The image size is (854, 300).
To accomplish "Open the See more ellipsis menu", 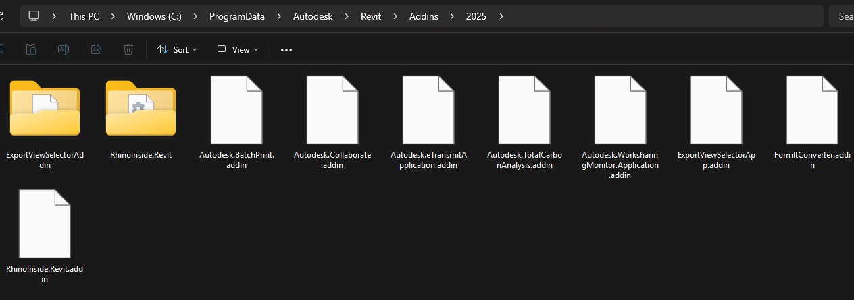I will (286, 49).
